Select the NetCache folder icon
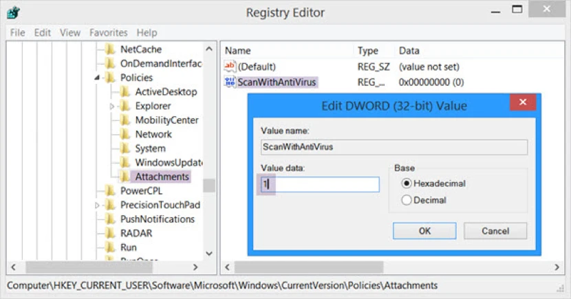The width and height of the screenshot is (571, 299). click(110, 49)
